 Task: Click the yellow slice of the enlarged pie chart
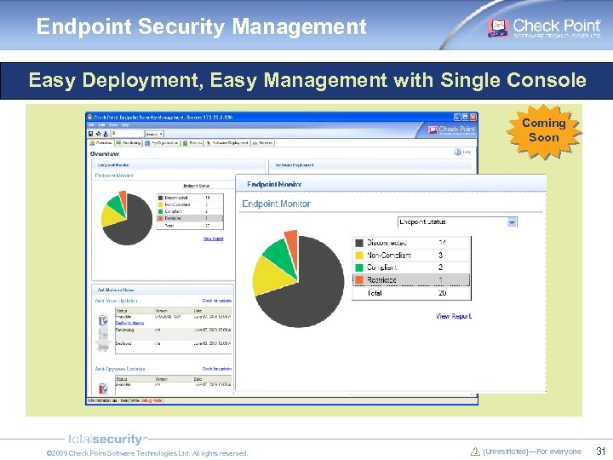coord(270,276)
